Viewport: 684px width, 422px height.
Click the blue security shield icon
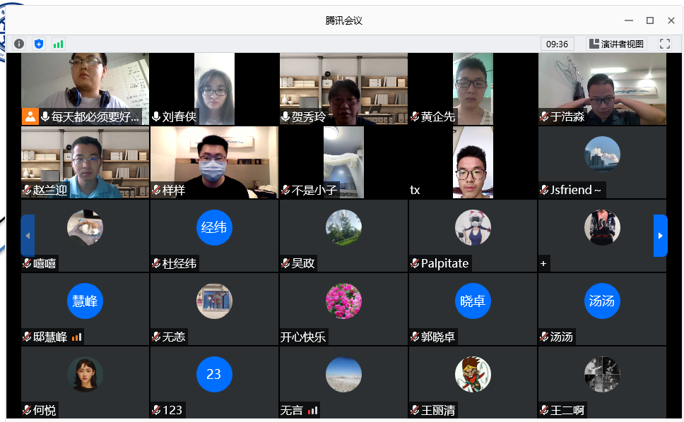(39, 44)
